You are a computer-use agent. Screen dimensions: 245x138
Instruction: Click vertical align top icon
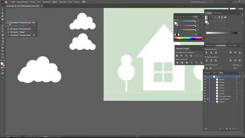point(230,53)
